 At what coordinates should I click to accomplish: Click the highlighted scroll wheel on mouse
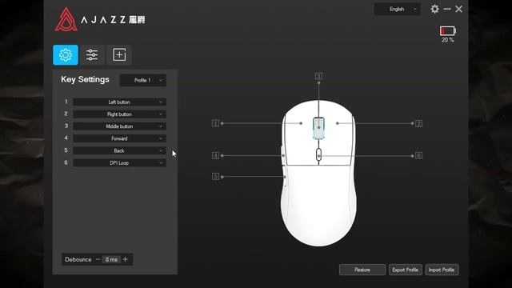318,128
